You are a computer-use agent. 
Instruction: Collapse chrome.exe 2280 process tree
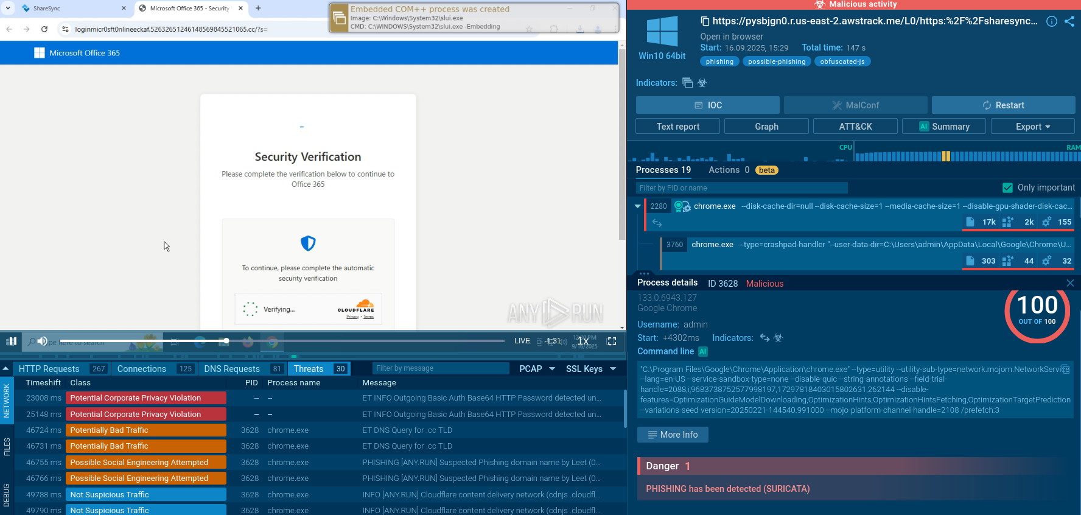[637, 206]
